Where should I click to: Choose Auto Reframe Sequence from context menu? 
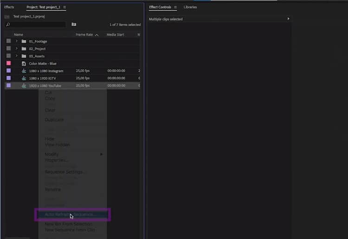coord(72,214)
